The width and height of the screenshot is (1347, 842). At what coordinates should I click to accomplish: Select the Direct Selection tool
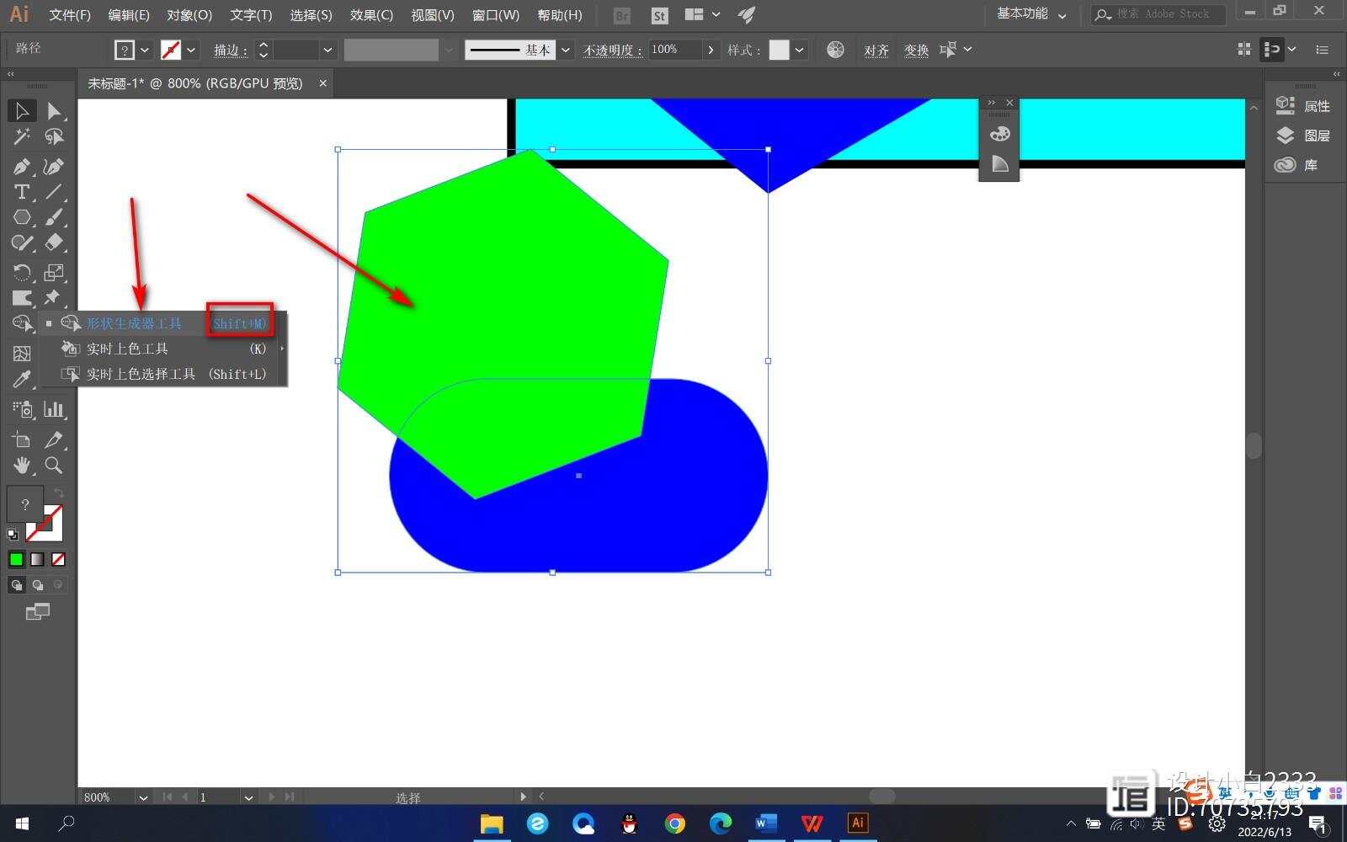click(54, 110)
